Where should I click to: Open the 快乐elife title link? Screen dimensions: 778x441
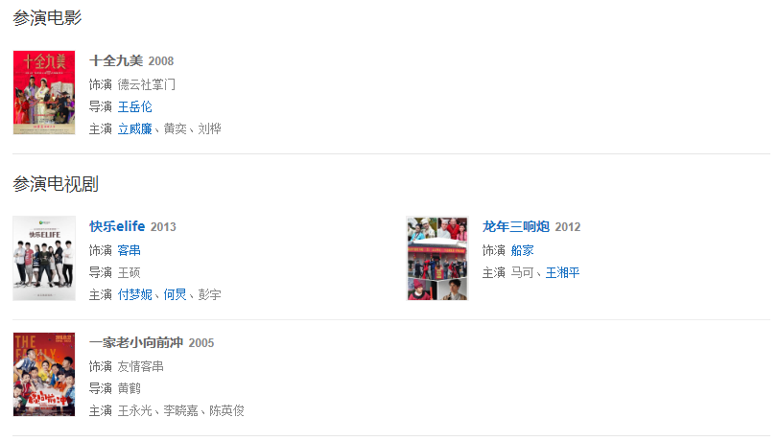[117, 226]
